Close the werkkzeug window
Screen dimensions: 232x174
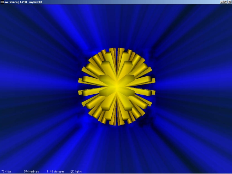(229, 2)
